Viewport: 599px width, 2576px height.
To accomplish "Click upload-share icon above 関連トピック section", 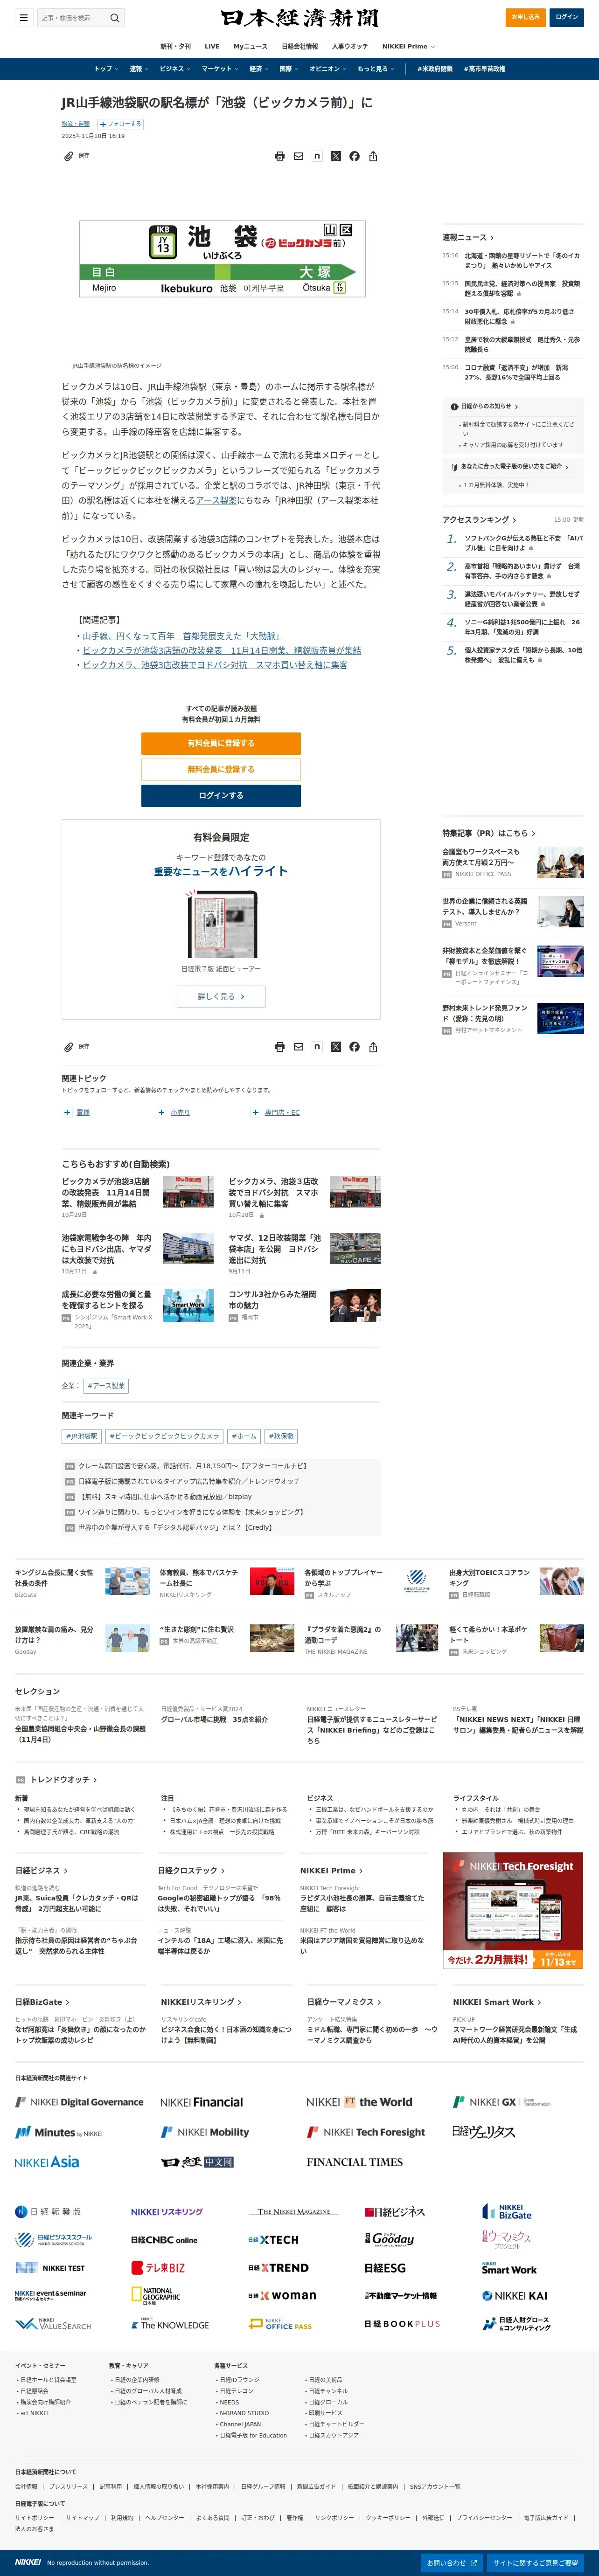I will tap(373, 1047).
